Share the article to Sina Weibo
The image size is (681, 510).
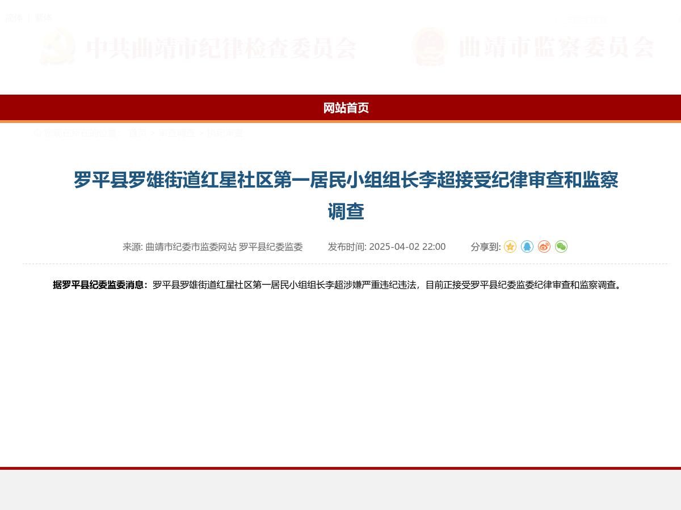pyautogui.click(x=544, y=246)
